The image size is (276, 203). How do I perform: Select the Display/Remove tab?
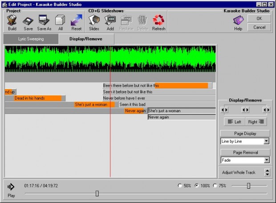[x=86, y=39]
